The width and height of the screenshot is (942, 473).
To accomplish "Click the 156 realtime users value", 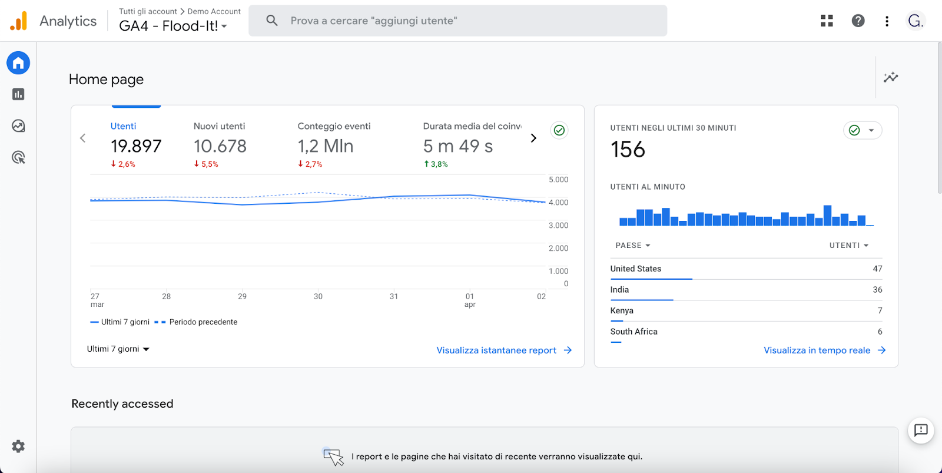I will [628, 150].
